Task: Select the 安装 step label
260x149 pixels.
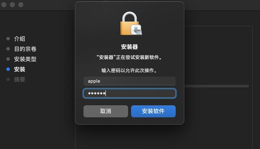Action: [x=19, y=69]
